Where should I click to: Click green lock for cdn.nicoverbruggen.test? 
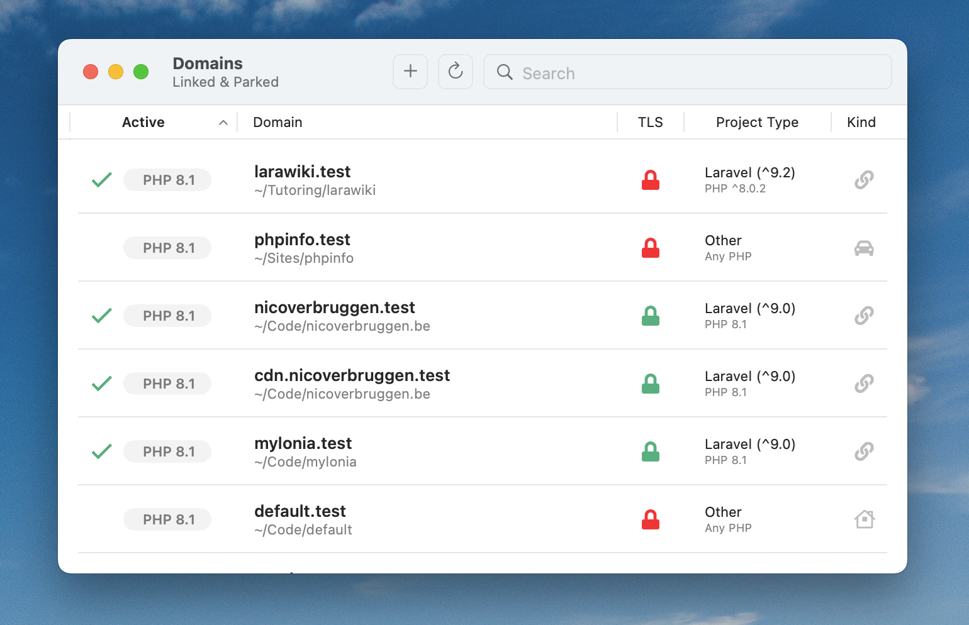coord(651,384)
